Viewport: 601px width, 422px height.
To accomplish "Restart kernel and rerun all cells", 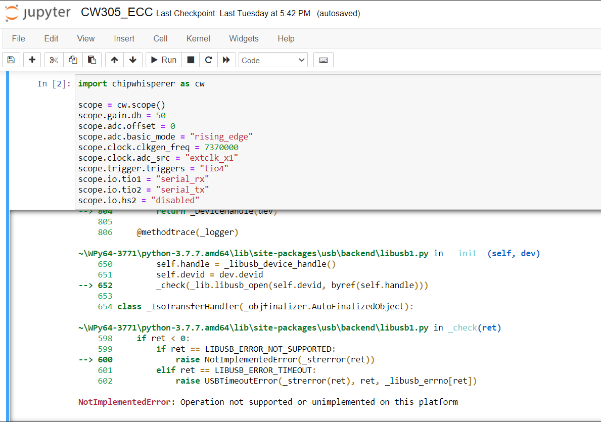I will click(226, 60).
